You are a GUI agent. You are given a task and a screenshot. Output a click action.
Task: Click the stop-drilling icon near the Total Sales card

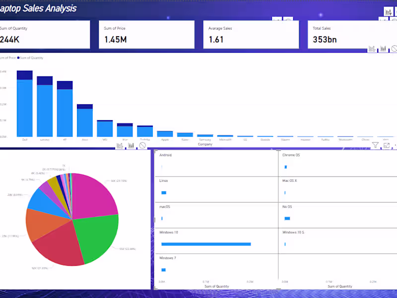394,49
